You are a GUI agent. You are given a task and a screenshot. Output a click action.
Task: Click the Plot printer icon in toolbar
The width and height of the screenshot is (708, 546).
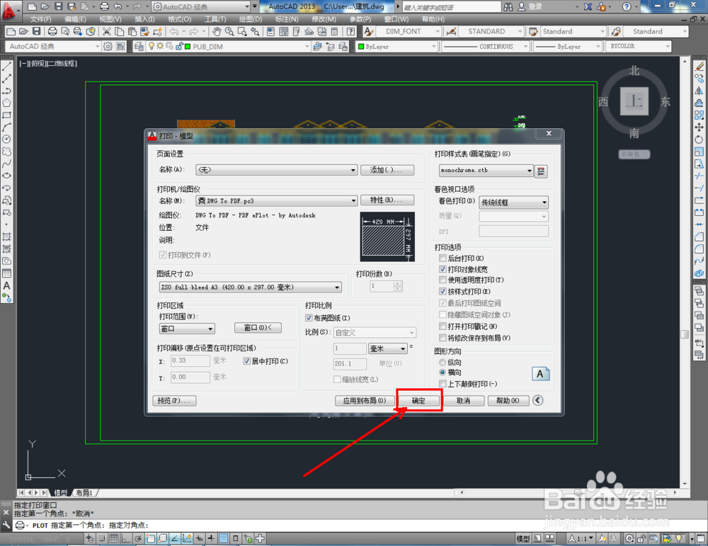(52, 31)
